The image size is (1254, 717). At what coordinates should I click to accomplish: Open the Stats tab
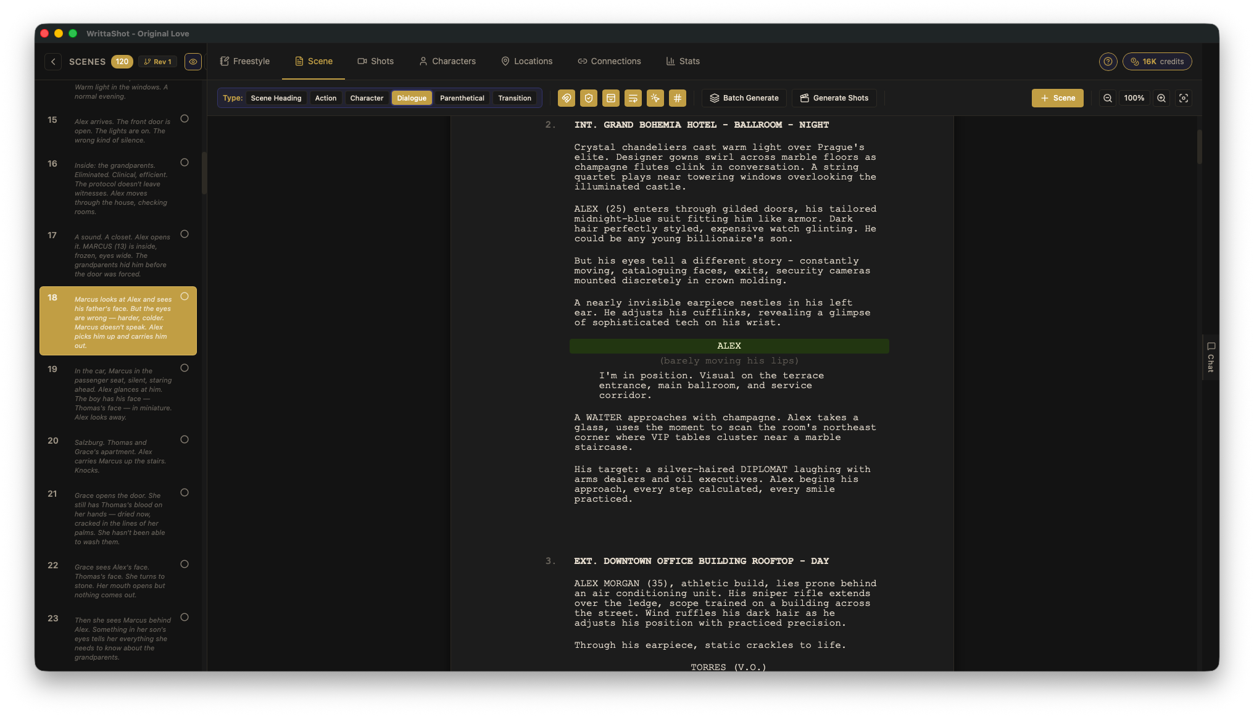click(x=683, y=61)
